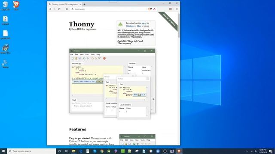Click the Windows download link
This screenshot has width=275, height=154.
[130, 26]
